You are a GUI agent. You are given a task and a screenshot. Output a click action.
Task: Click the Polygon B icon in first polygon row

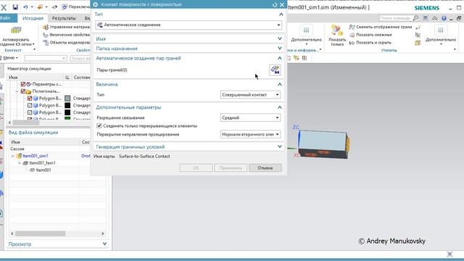36,99
